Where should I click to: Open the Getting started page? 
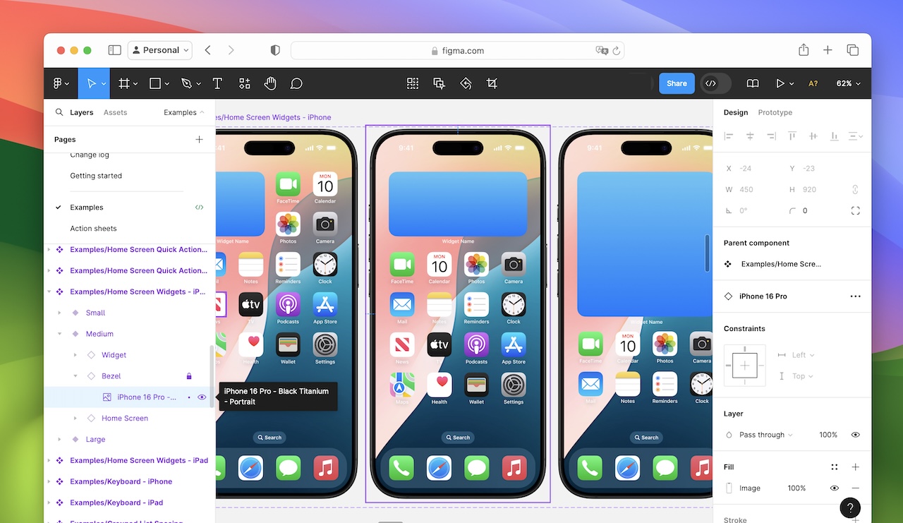[x=96, y=176]
